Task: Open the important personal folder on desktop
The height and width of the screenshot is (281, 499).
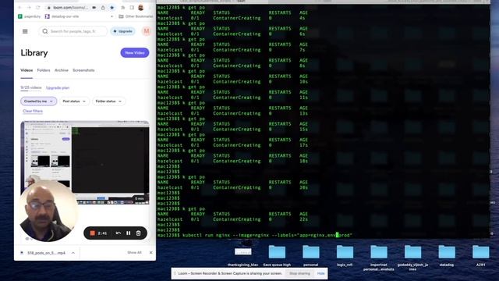Action: [x=379, y=258]
